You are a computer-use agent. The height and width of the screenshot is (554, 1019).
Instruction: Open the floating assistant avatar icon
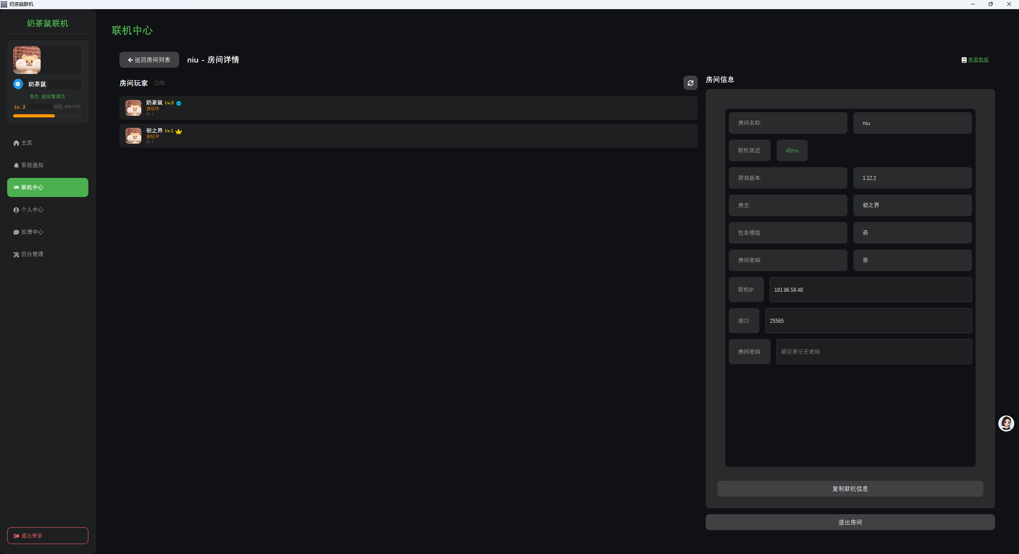tap(1006, 423)
